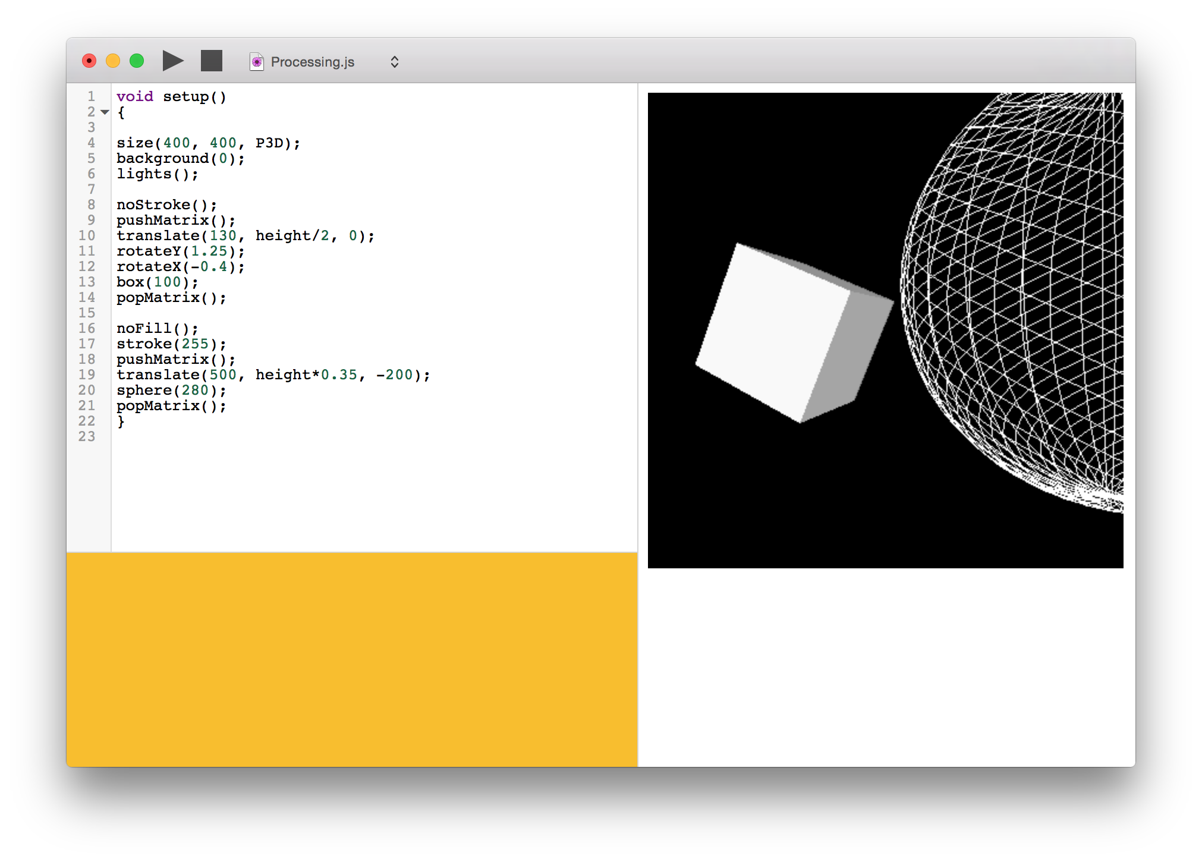
Task: Click the noStroke() statement on line 8
Action: [165, 205]
